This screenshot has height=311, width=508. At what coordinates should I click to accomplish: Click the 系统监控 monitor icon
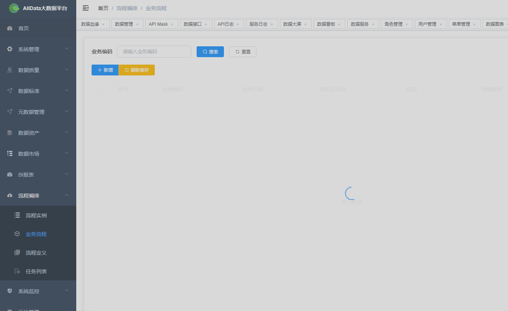pyautogui.click(x=10, y=291)
